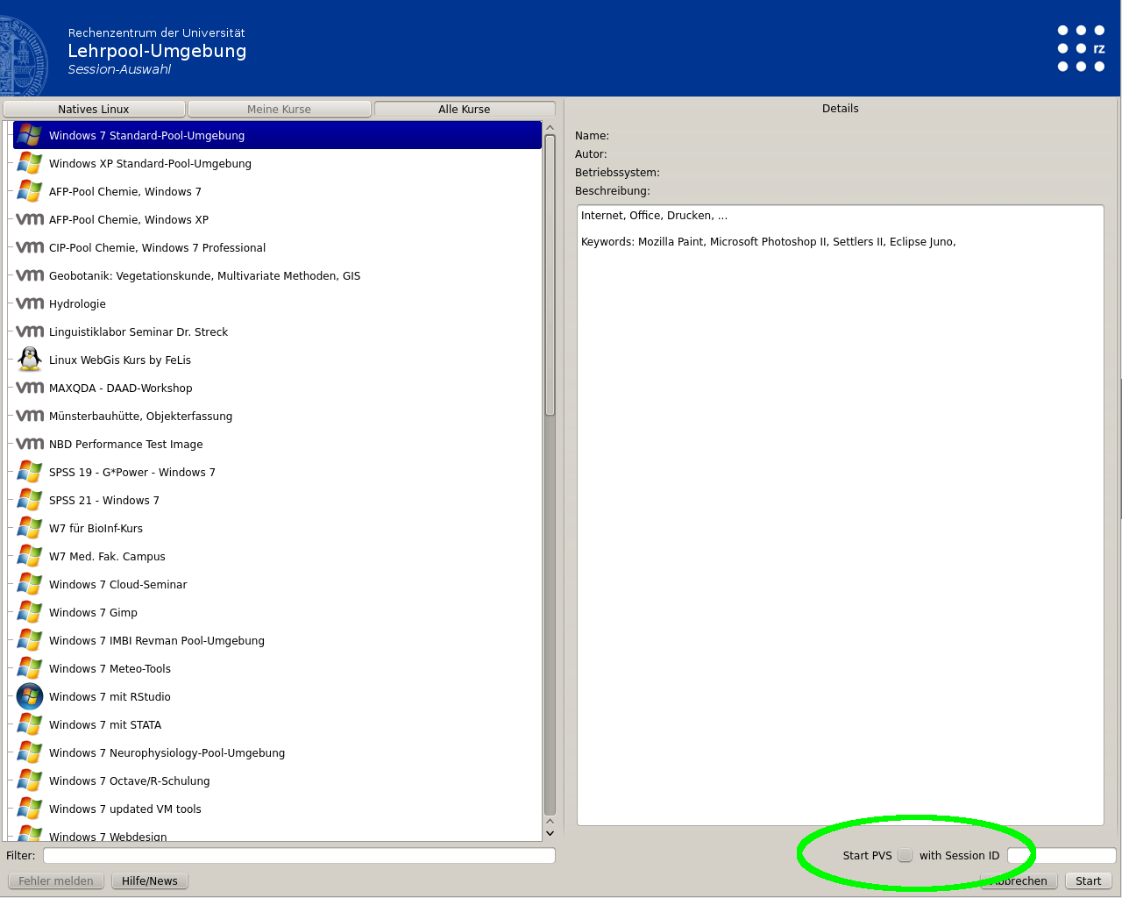Click the Fehler melden button
This screenshot has height=898, width=1122.
pos(56,881)
